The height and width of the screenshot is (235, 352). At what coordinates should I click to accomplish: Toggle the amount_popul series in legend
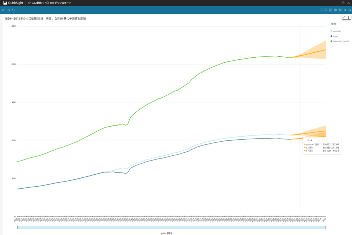click(x=340, y=41)
